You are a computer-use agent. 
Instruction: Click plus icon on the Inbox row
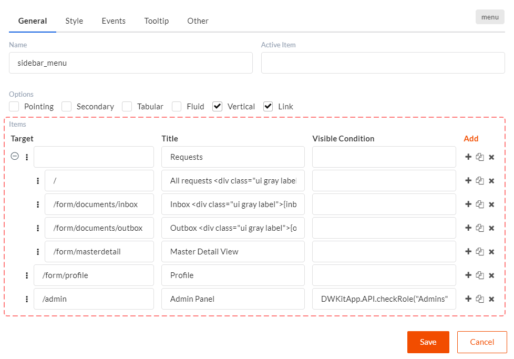(x=468, y=204)
